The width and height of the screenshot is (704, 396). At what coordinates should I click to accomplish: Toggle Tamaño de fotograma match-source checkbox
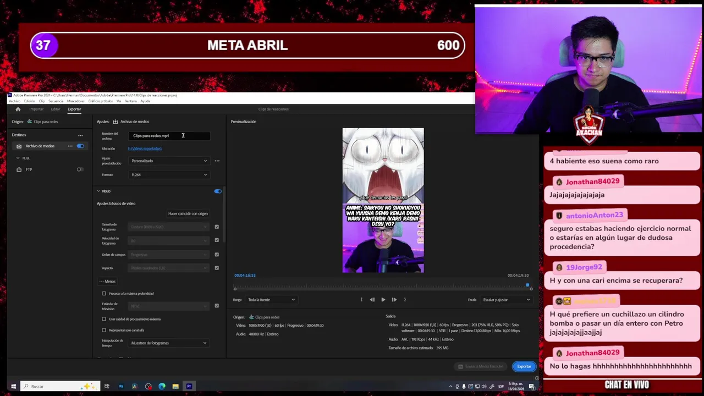pyautogui.click(x=217, y=227)
